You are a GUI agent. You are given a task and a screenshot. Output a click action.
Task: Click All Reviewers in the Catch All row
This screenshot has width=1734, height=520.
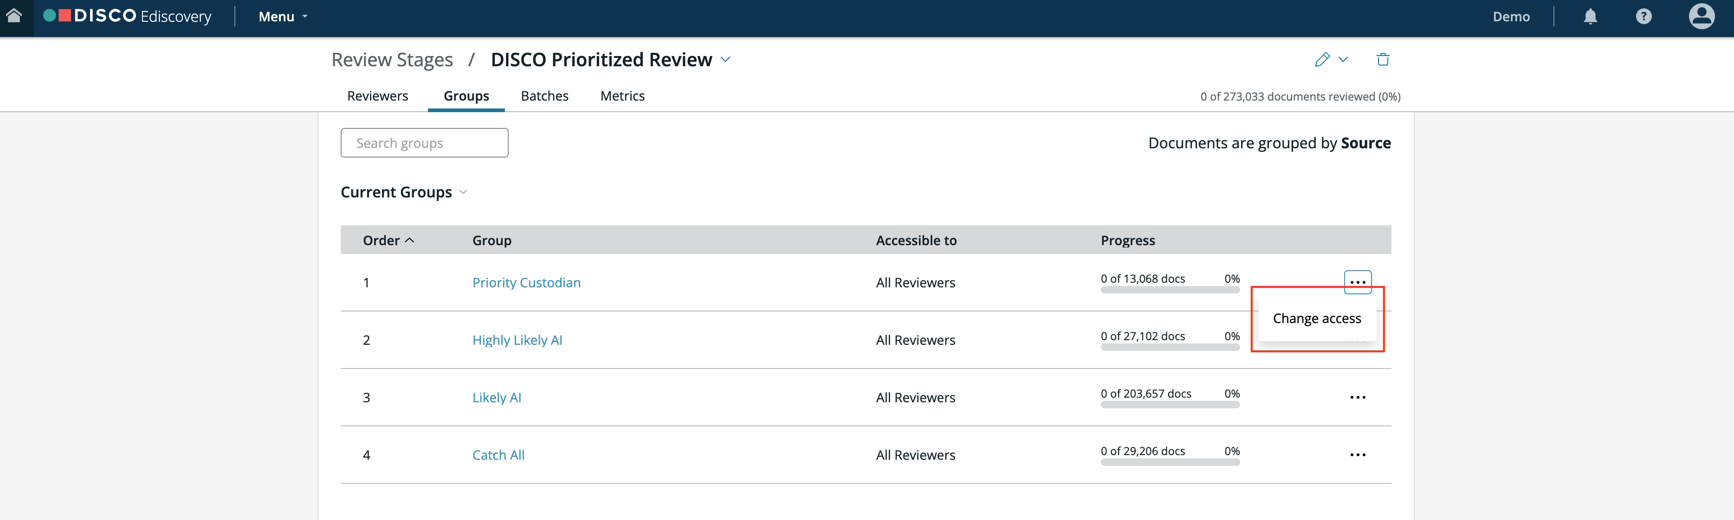pos(915,455)
